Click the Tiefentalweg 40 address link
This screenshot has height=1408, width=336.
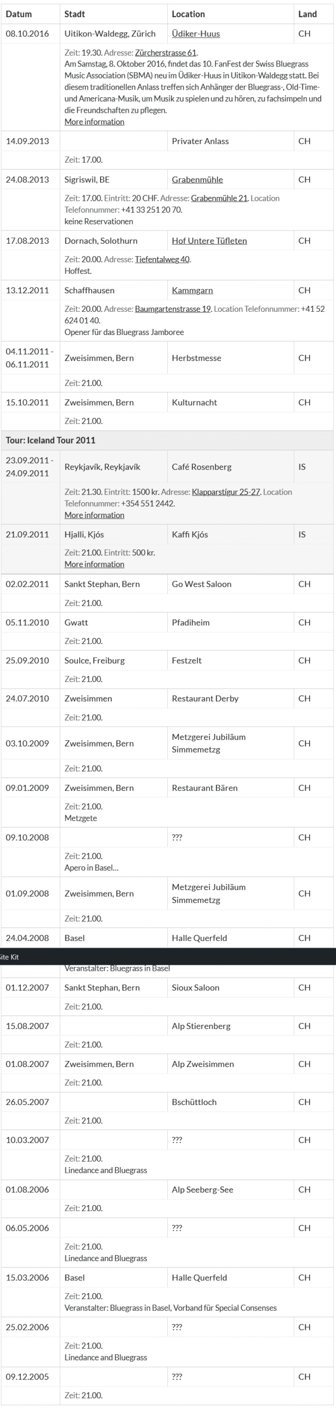(163, 259)
